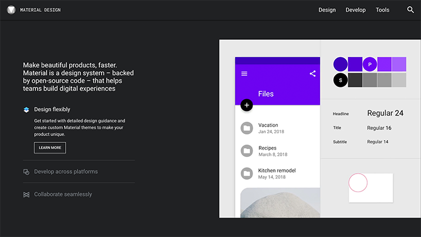Click the Regular 16 title sample
Image resolution: width=421 pixels, height=237 pixels.
coord(379,128)
